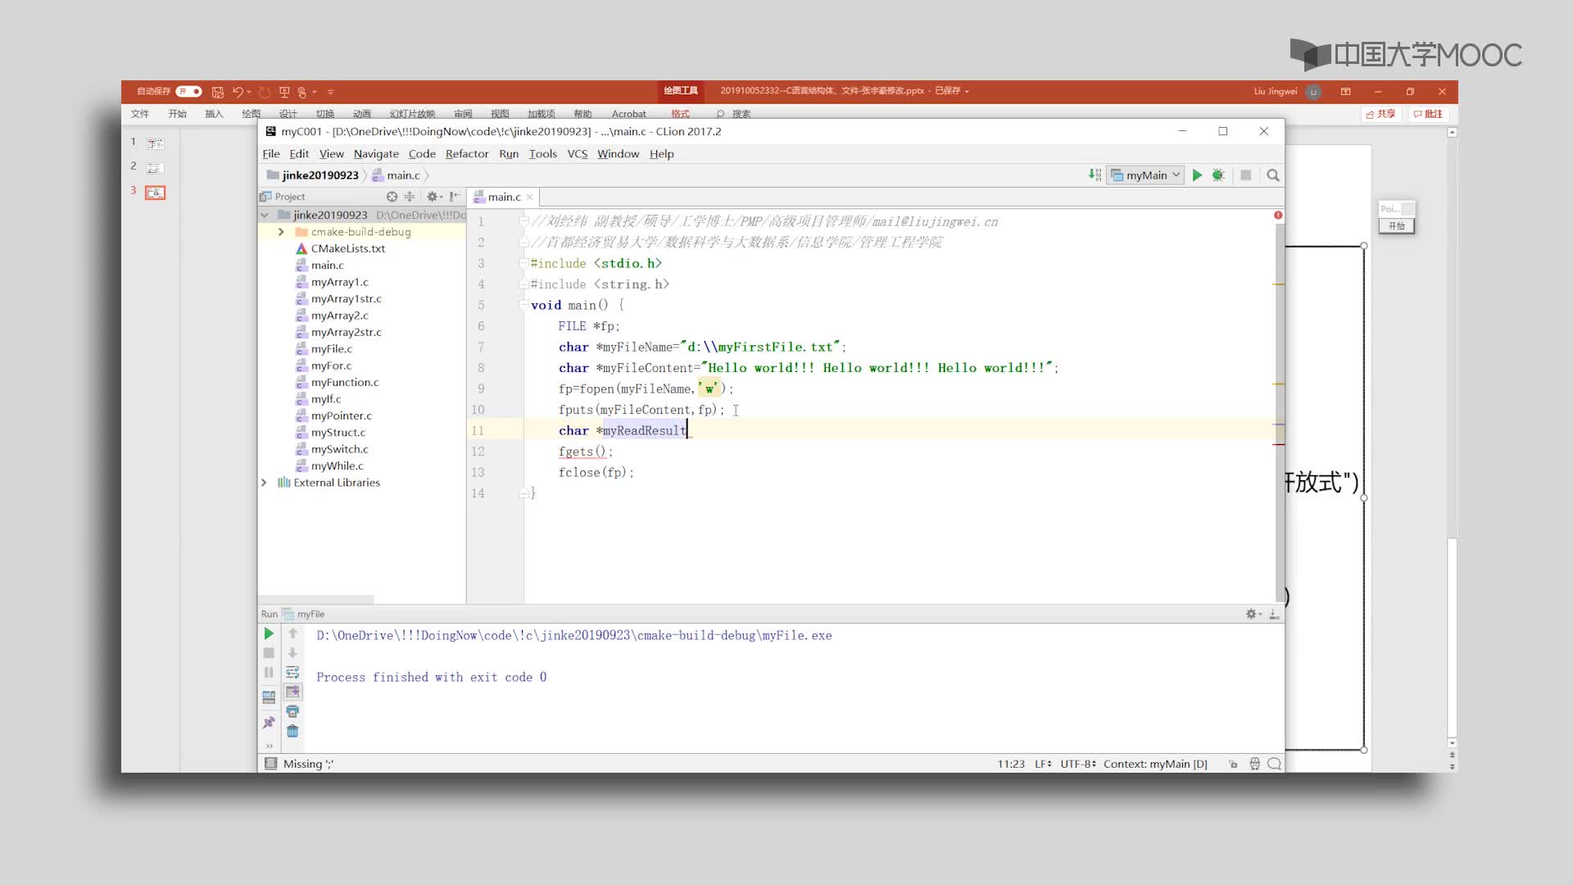Run myMain with the green play button
This screenshot has width=1573, height=885.
[1197, 175]
